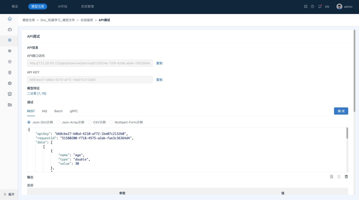Switch to the gRPC tab

click(x=74, y=111)
